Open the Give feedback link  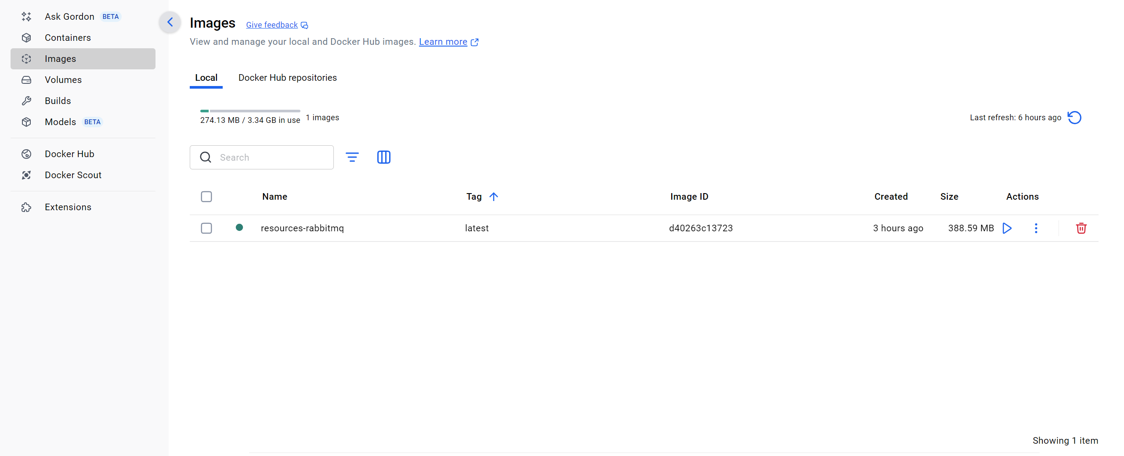click(272, 25)
